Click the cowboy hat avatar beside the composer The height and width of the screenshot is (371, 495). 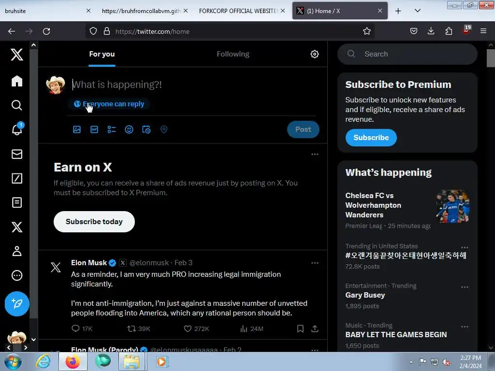(x=56, y=85)
